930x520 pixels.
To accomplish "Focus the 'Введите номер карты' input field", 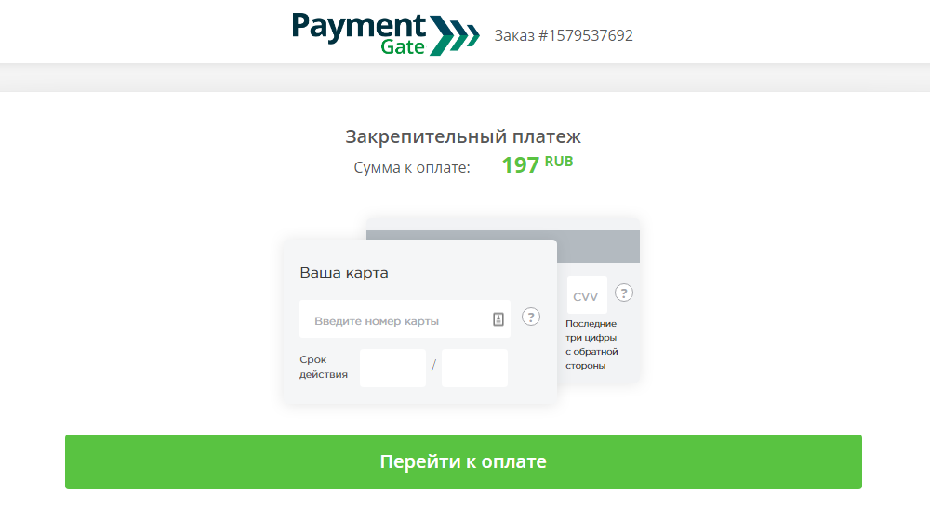I will [405, 319].
